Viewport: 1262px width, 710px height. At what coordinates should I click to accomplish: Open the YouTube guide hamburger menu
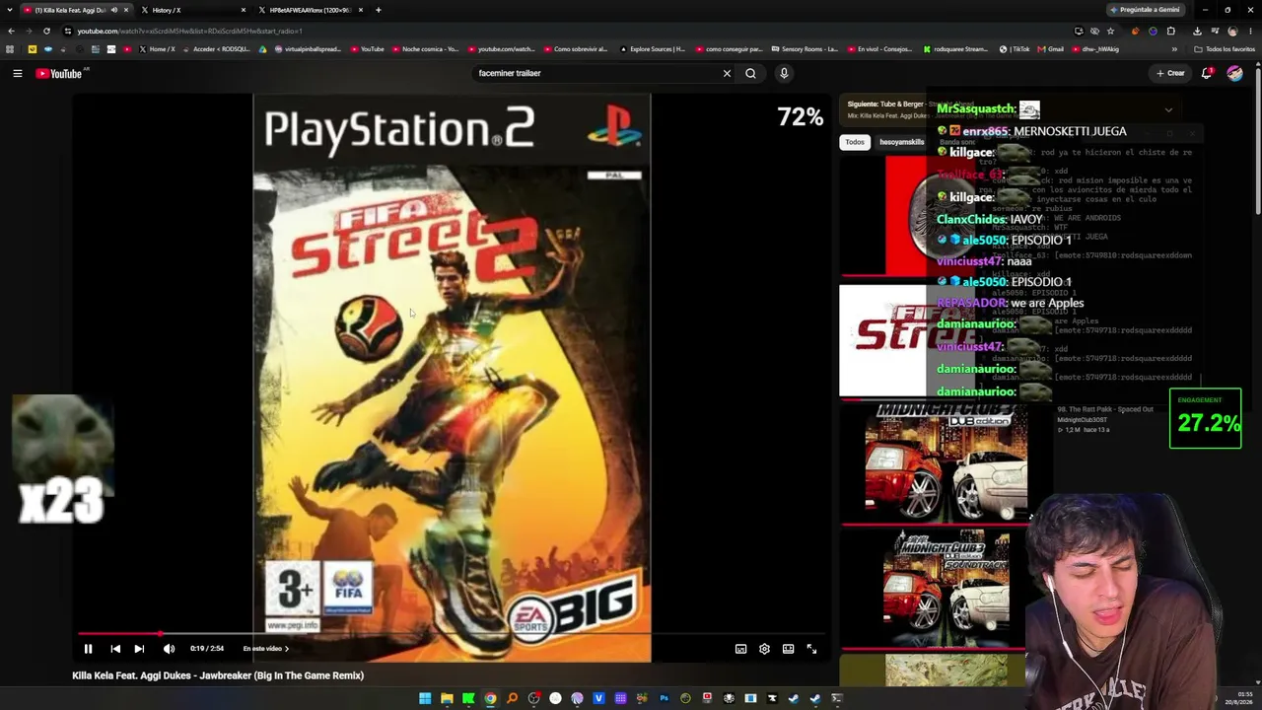point(17,73)
